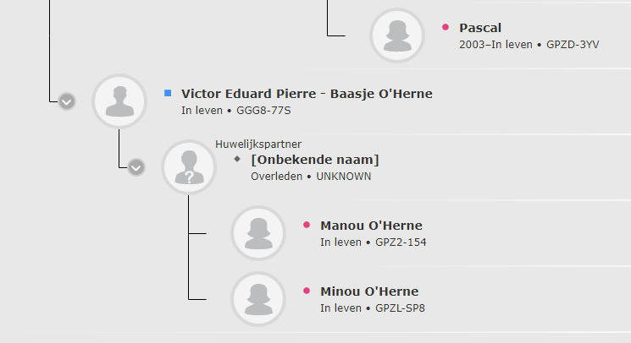Open the [Onbekende naam] person record
Viewport: 631px width, 343px height.
[x=315, y=160]
